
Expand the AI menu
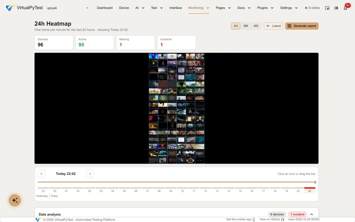point(140,8)
